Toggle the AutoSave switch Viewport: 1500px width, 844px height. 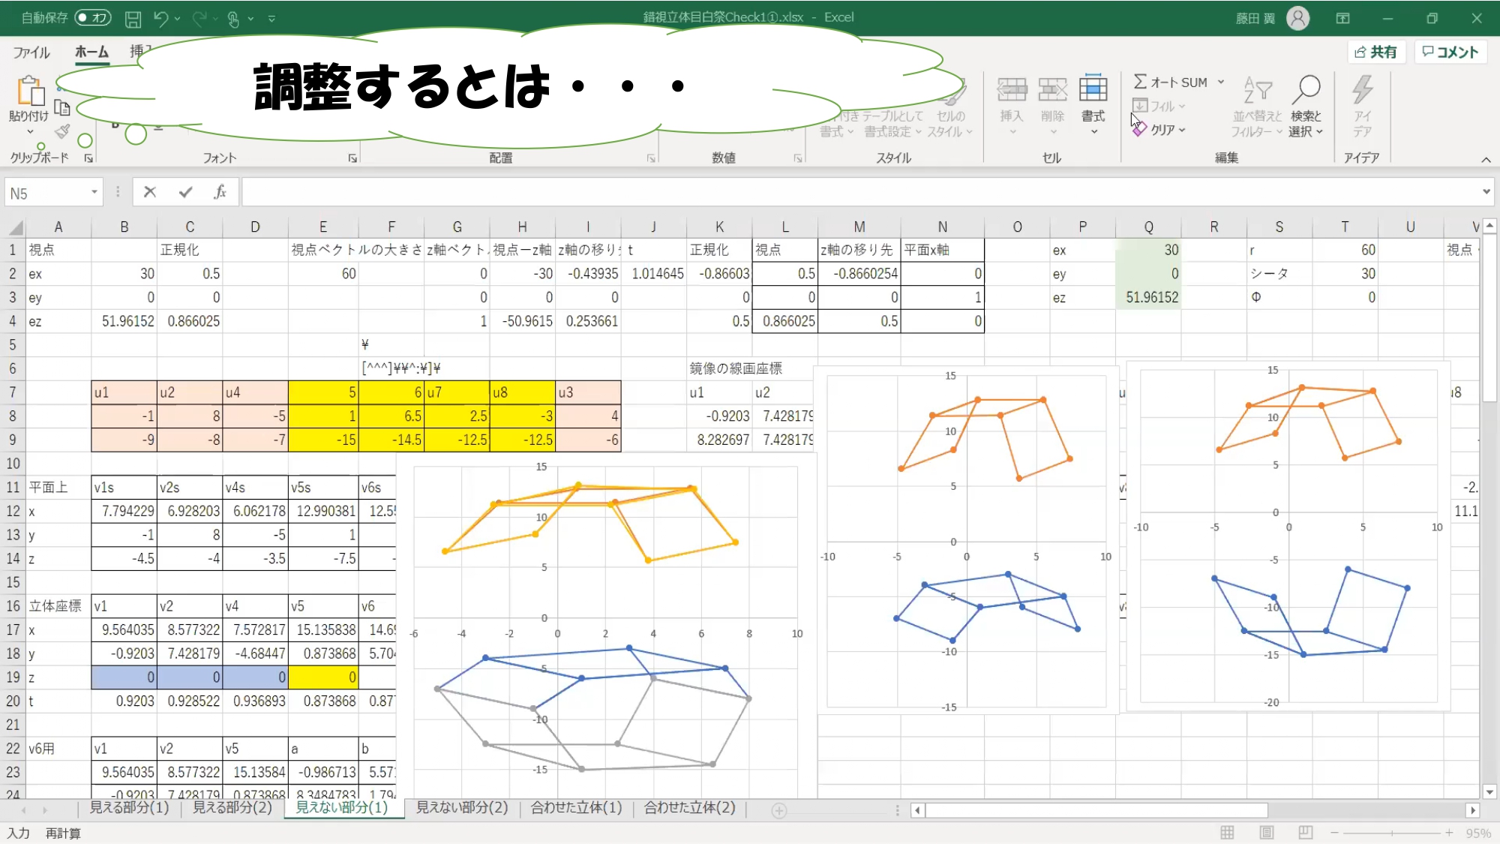tap(93, 18)
